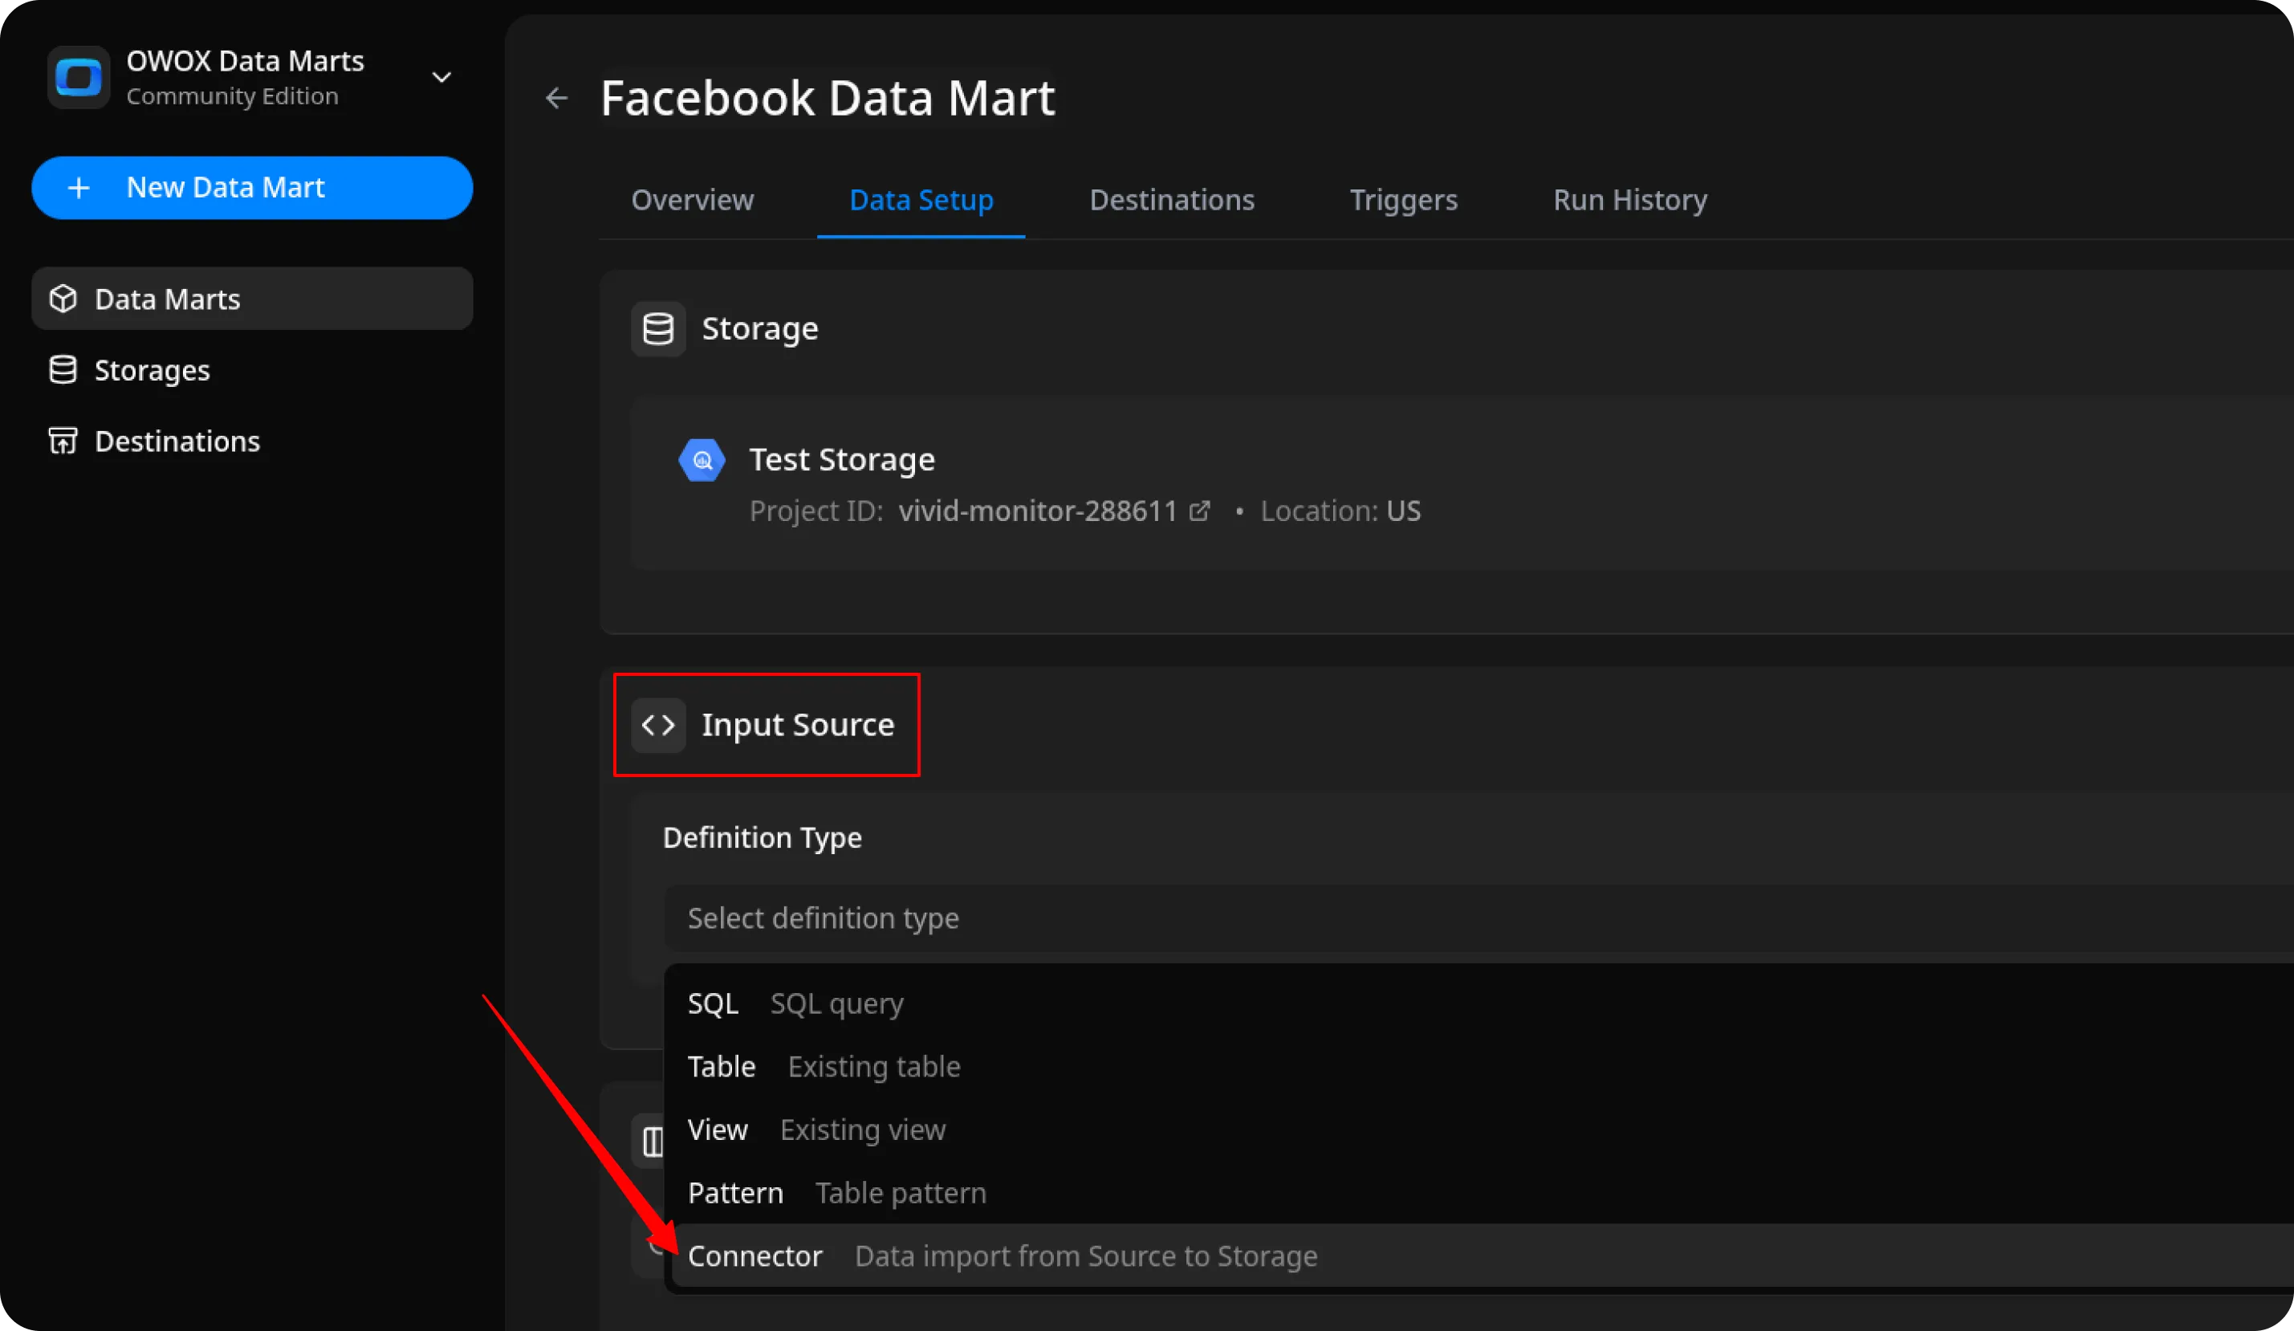Screen dimensions: 2294x1331
Task: Open the vivid-monitor-288611 project link
Action: [1039, 511]
